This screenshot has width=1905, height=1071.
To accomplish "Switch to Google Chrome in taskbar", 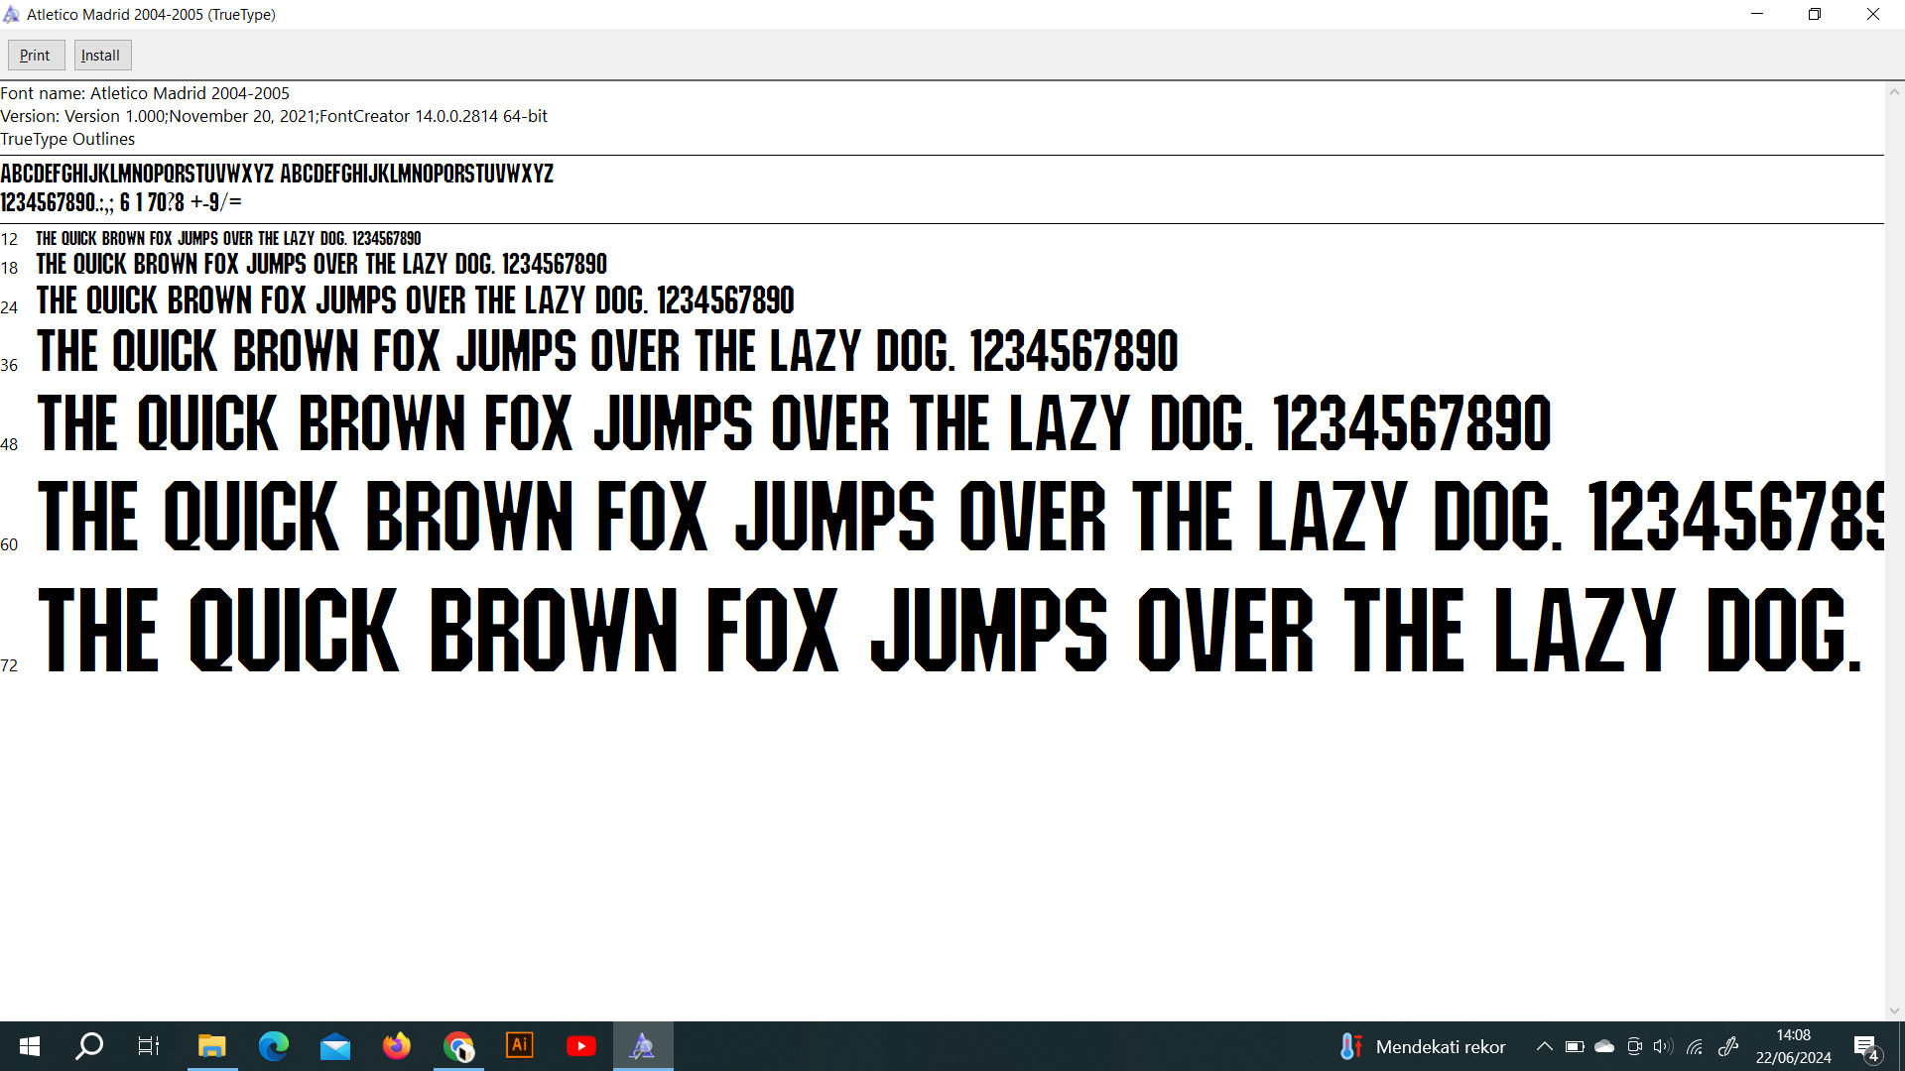I will (458, 1046).
